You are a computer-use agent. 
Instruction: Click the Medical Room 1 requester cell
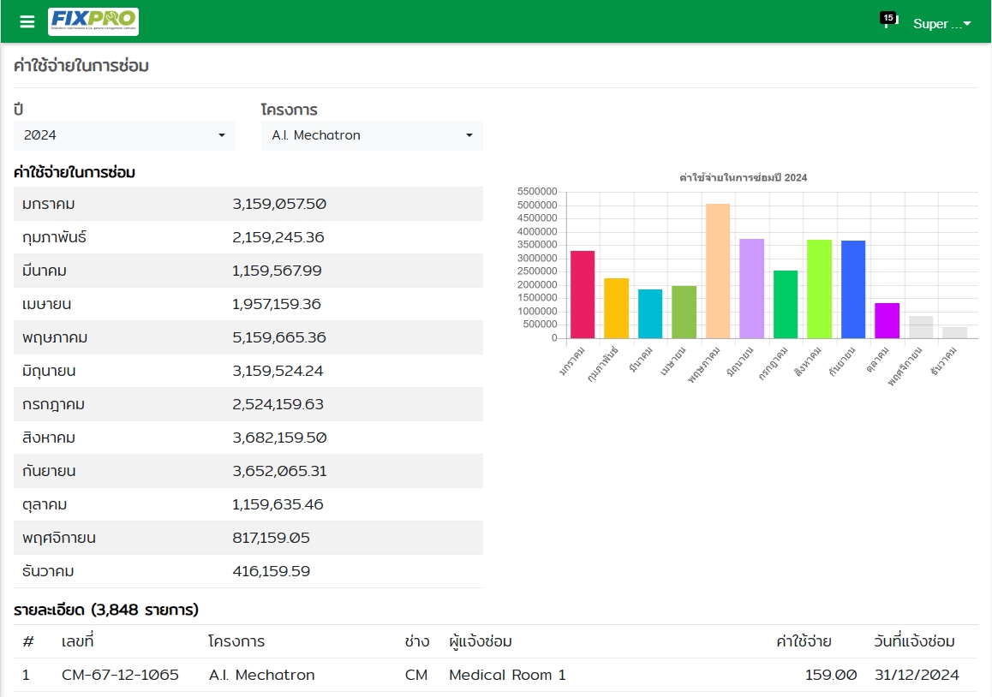(507, 675)
